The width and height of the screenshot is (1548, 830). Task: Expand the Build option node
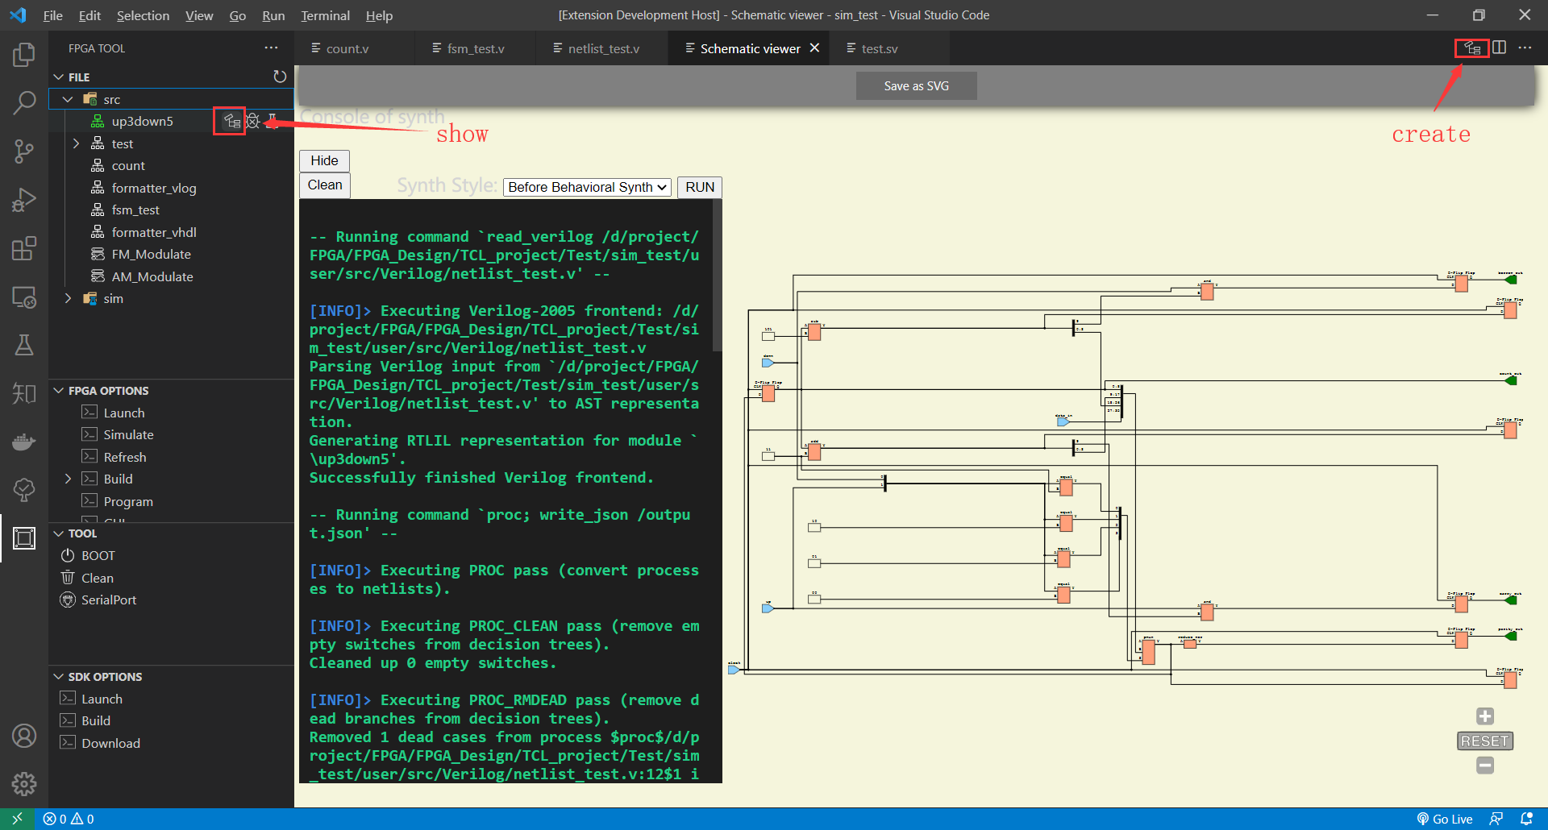click(69, 479)
